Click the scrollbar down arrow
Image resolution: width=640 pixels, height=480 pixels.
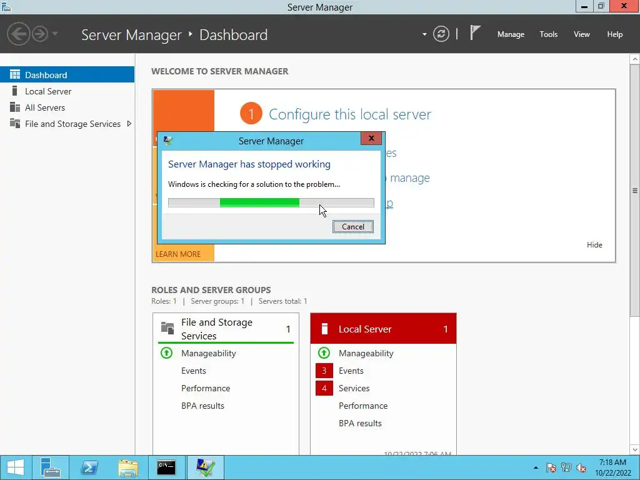[x=635, y=450]
